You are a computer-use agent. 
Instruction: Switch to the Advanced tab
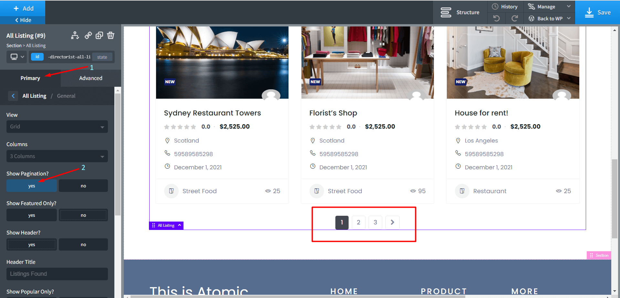[x=90, y=78]
